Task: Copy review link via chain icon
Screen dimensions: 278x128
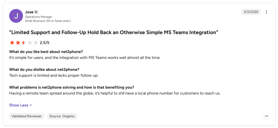Action: (266, 116)
